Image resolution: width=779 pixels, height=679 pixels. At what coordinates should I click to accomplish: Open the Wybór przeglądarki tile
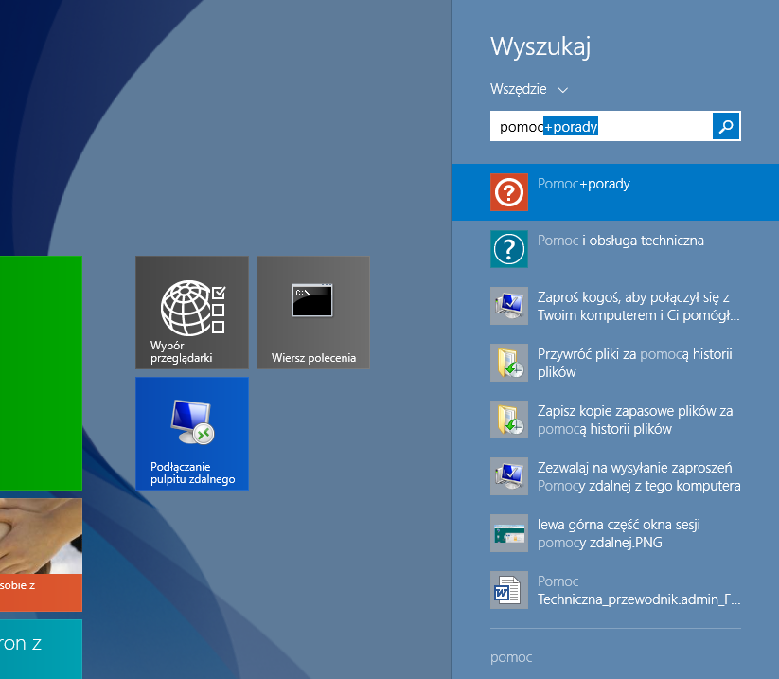click(192, 312)
